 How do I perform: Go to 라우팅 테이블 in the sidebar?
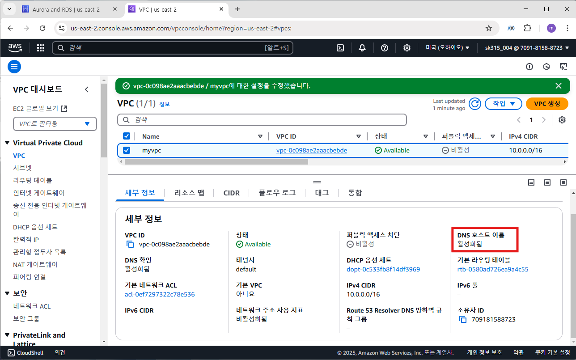click(x=33, y=180)
